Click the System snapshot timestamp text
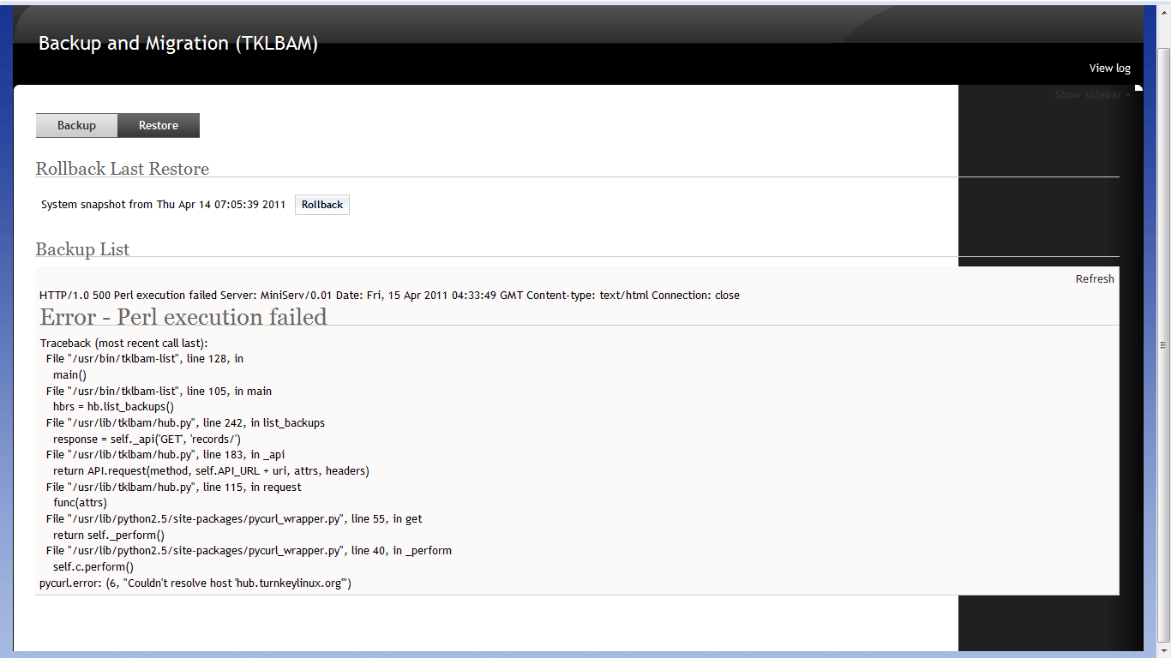Image resolution: width=1171 pixels, height=658 pixels. (x=163, y=205)
